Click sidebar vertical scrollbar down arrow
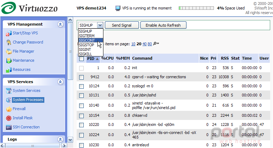The height and width of the screenshot is (148, 273). tap(70, 140)
